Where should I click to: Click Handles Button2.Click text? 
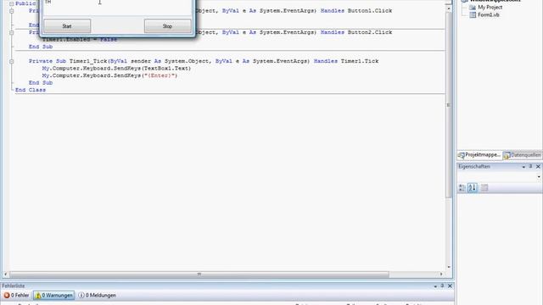pyautogui.click(x=356, y=32)
